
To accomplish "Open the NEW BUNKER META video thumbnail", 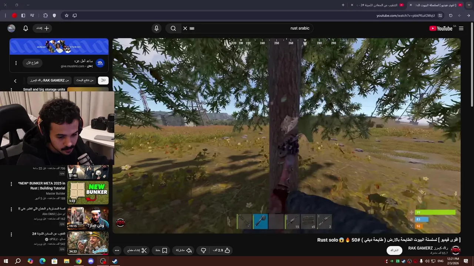I will (88, 193).
